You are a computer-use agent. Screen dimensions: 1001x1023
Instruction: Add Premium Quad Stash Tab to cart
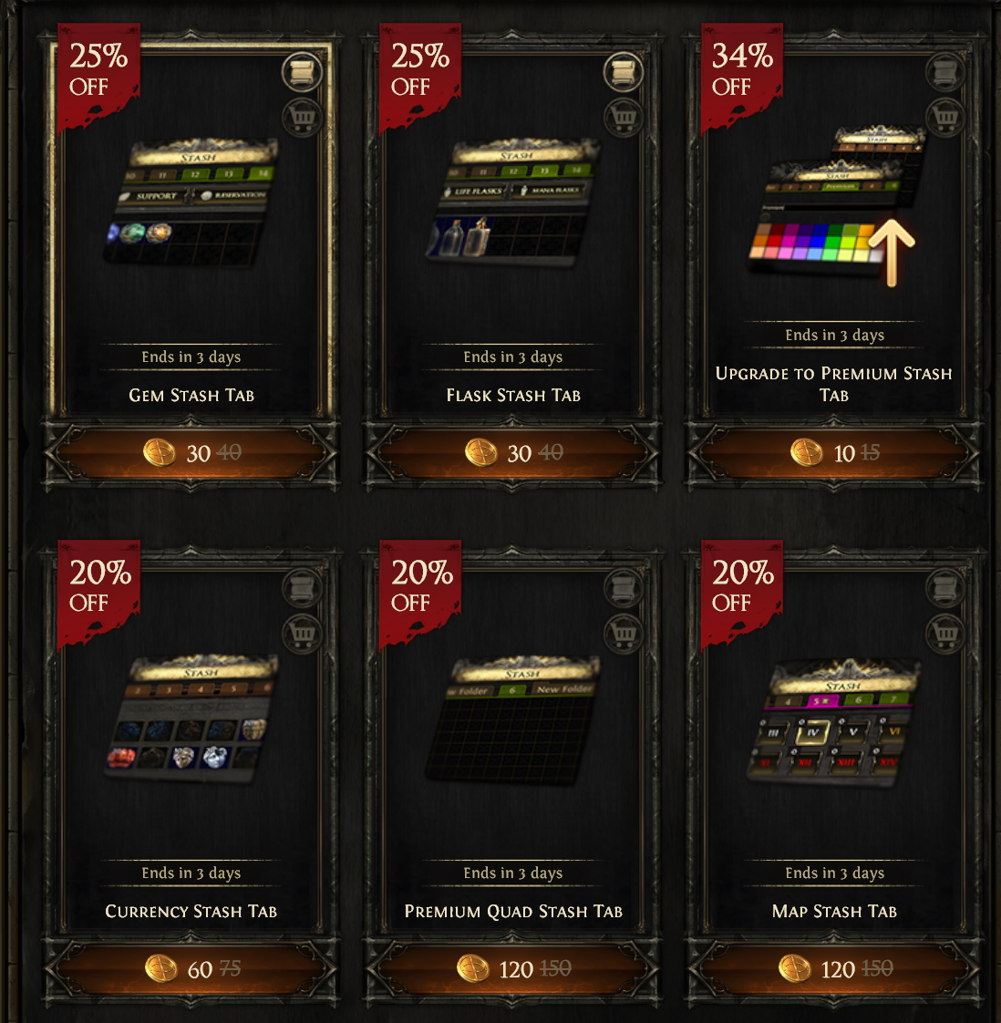pyautogui.click(x=624, y=633)
